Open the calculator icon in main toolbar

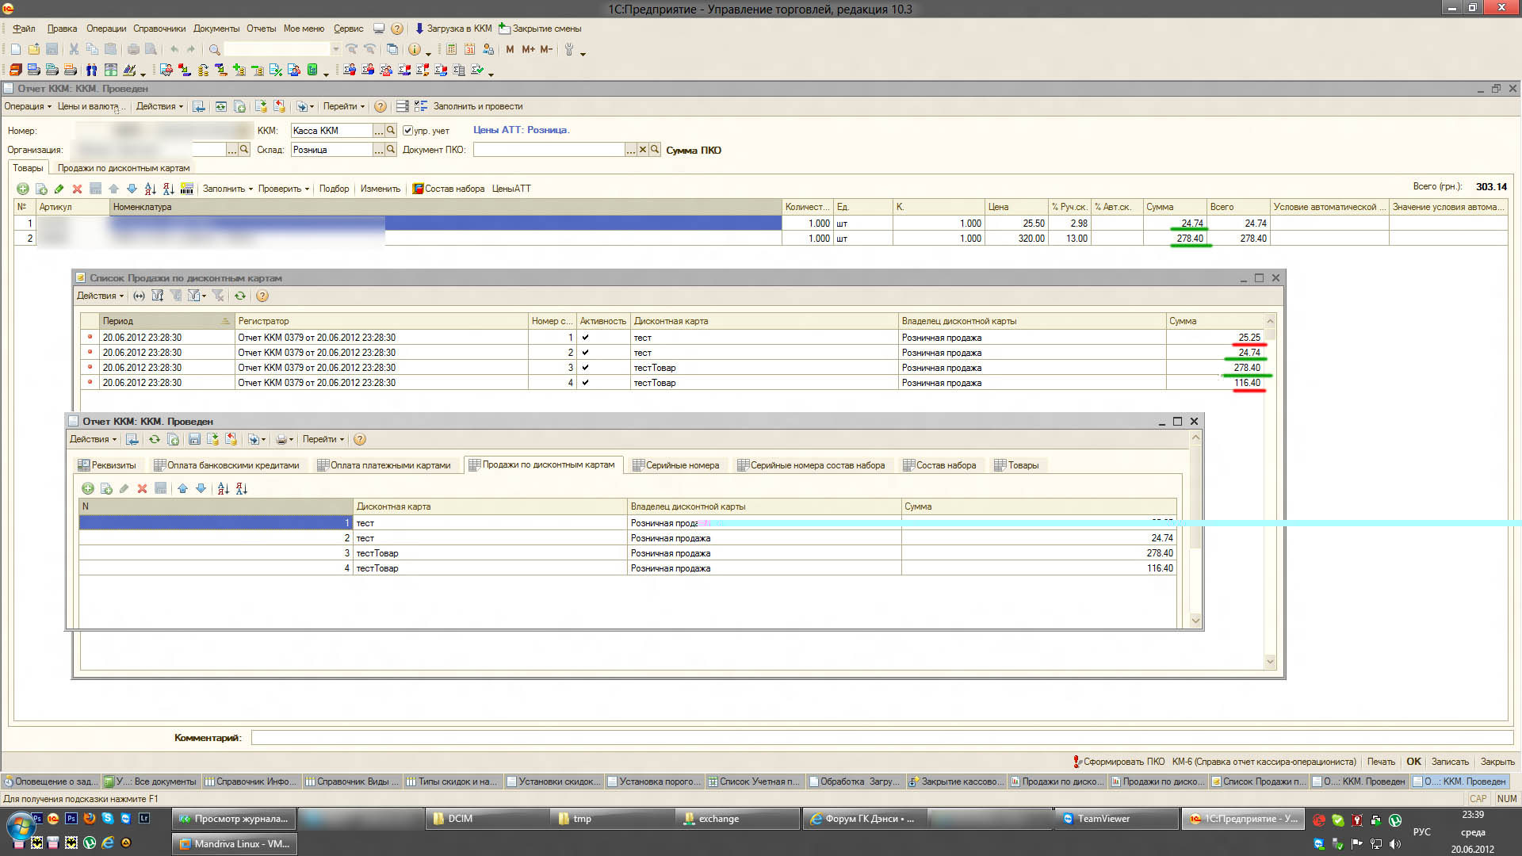[451, 49]
